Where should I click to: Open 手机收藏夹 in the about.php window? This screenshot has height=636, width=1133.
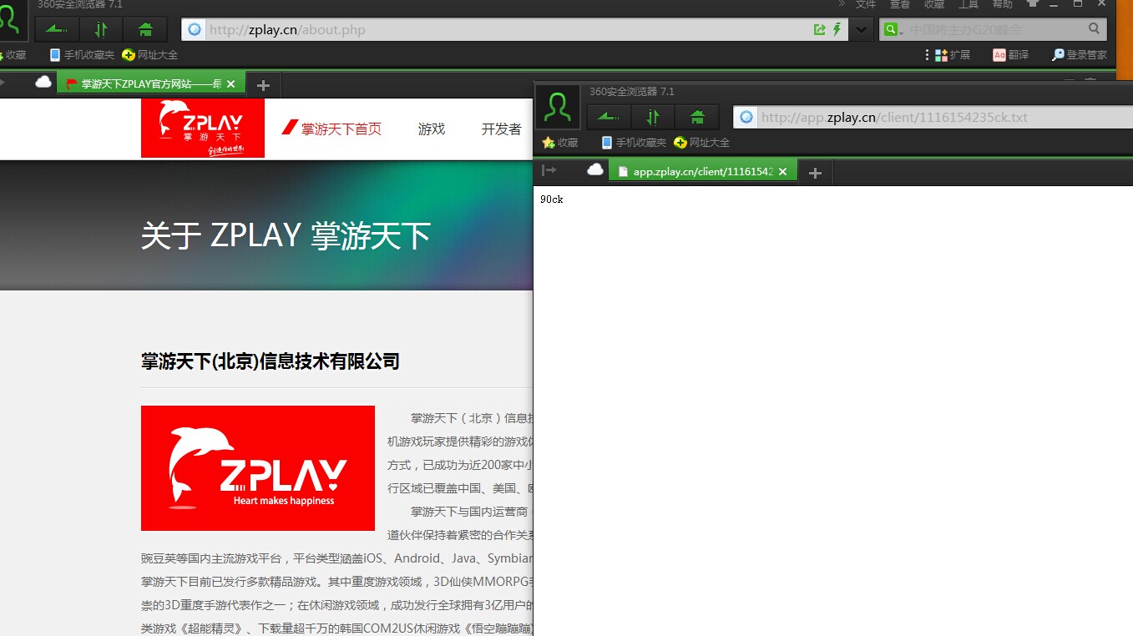(82, 55)
